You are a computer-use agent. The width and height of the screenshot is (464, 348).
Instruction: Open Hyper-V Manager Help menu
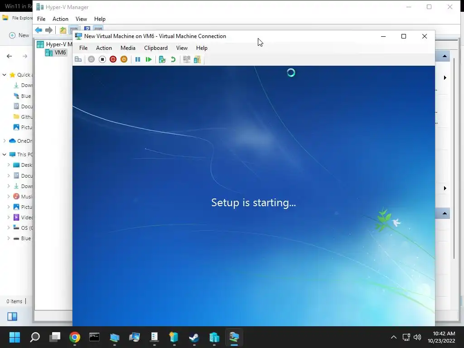(x=100, y=19)
